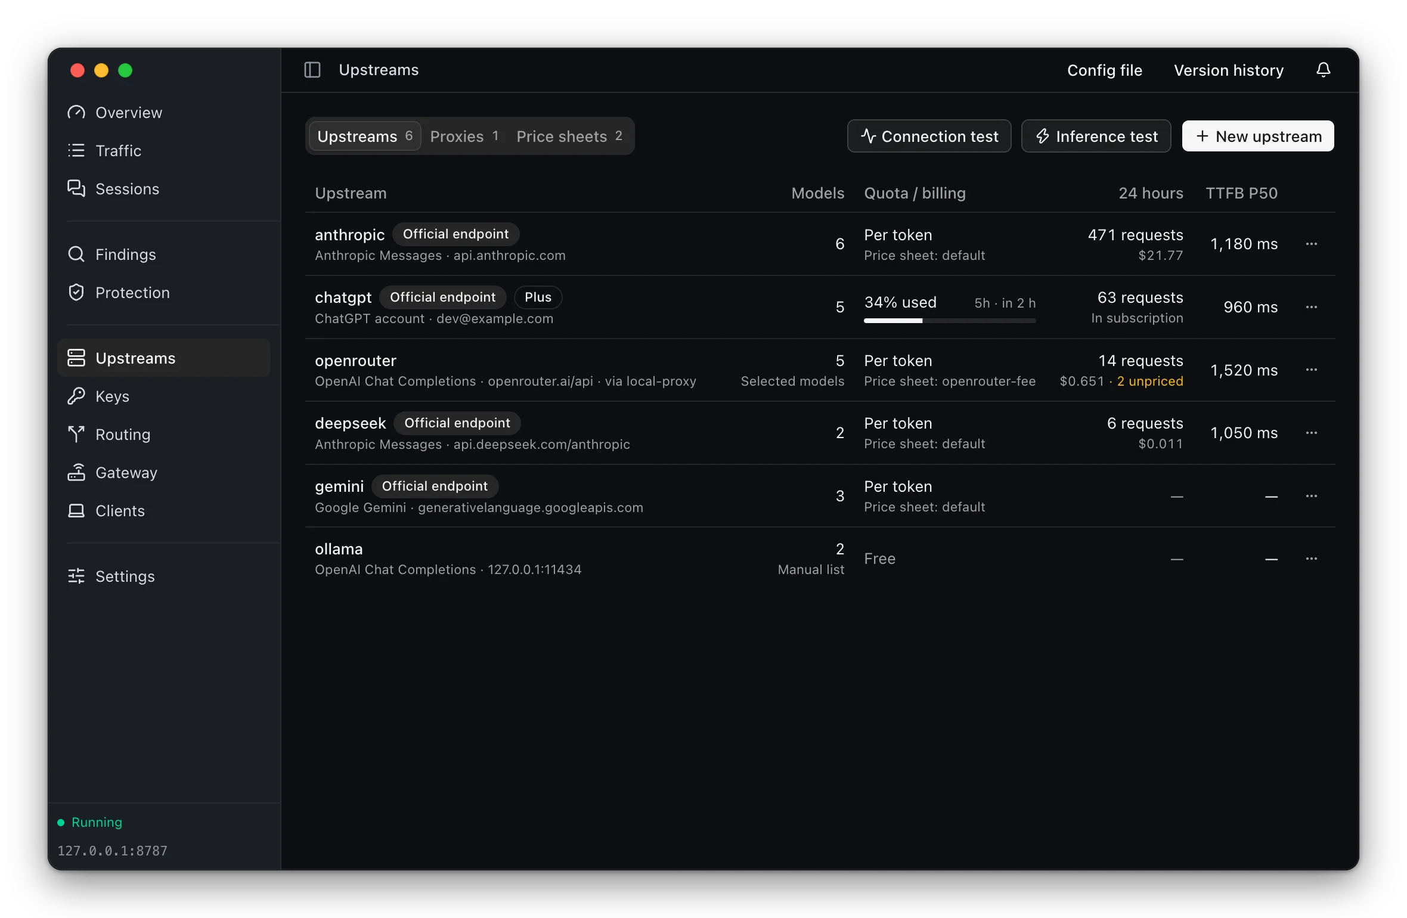This screenshot has height=918, width=1407.
Task: Open Settings from sidebar
Action: 164,576
